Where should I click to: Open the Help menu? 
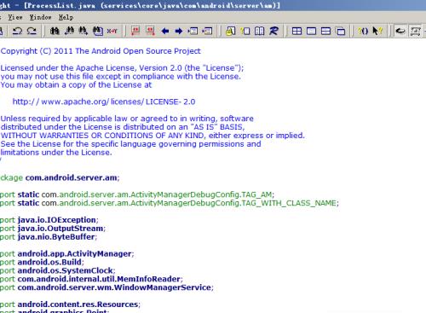[x=66, y=17]
